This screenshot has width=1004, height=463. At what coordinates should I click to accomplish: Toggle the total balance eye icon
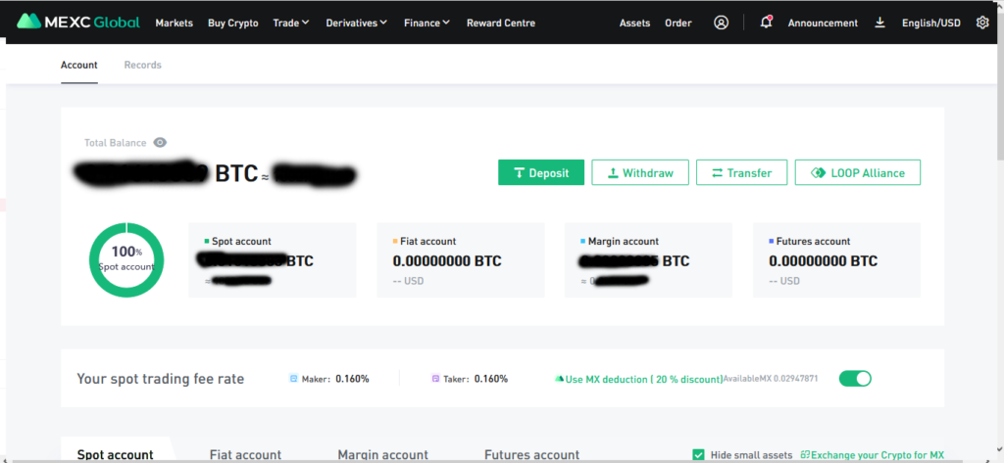click(160, 143)
